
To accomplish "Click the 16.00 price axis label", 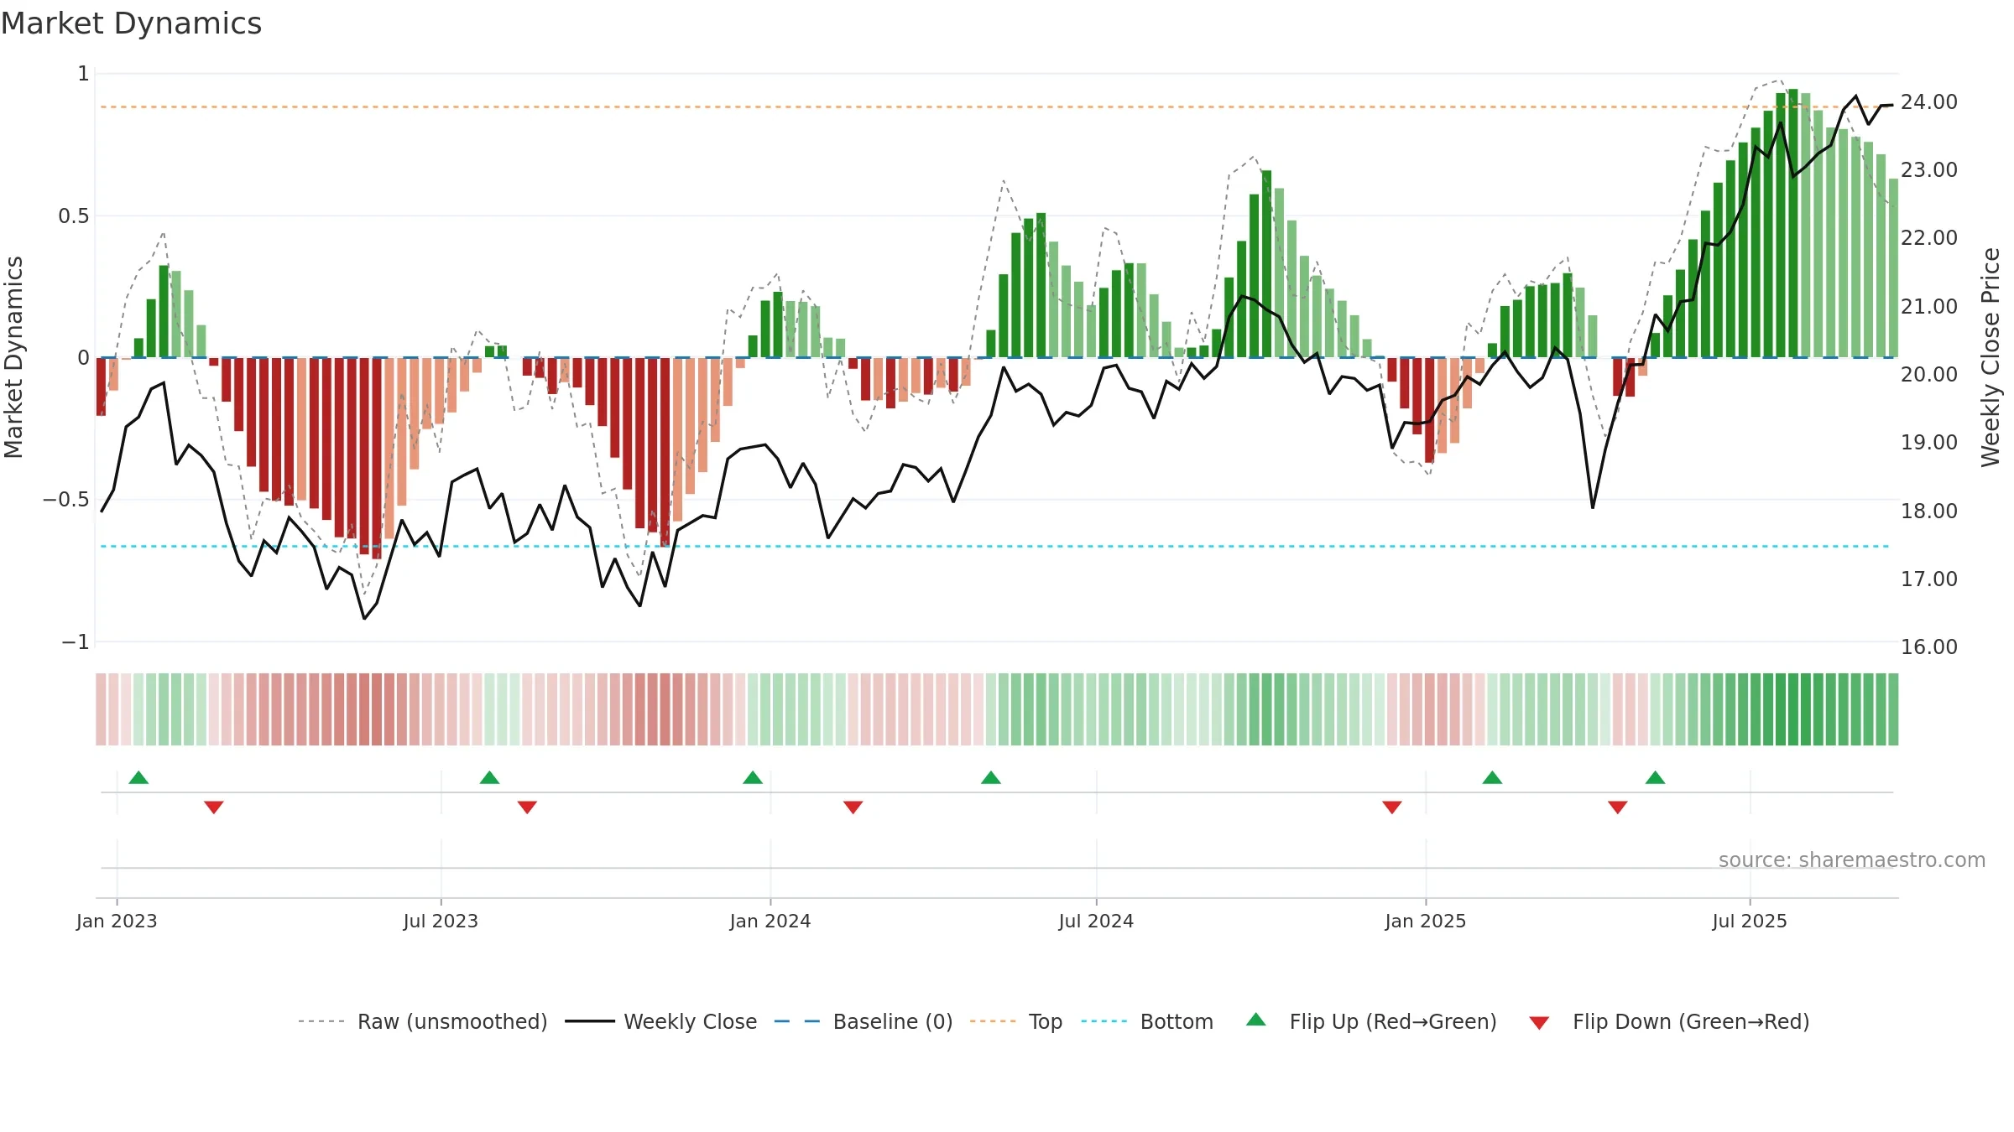I will [x=1929, y=646].
